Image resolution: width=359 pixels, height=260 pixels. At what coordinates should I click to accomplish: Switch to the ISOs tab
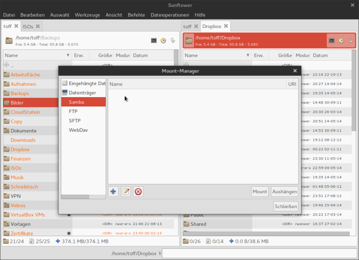[x=28, y=27]
